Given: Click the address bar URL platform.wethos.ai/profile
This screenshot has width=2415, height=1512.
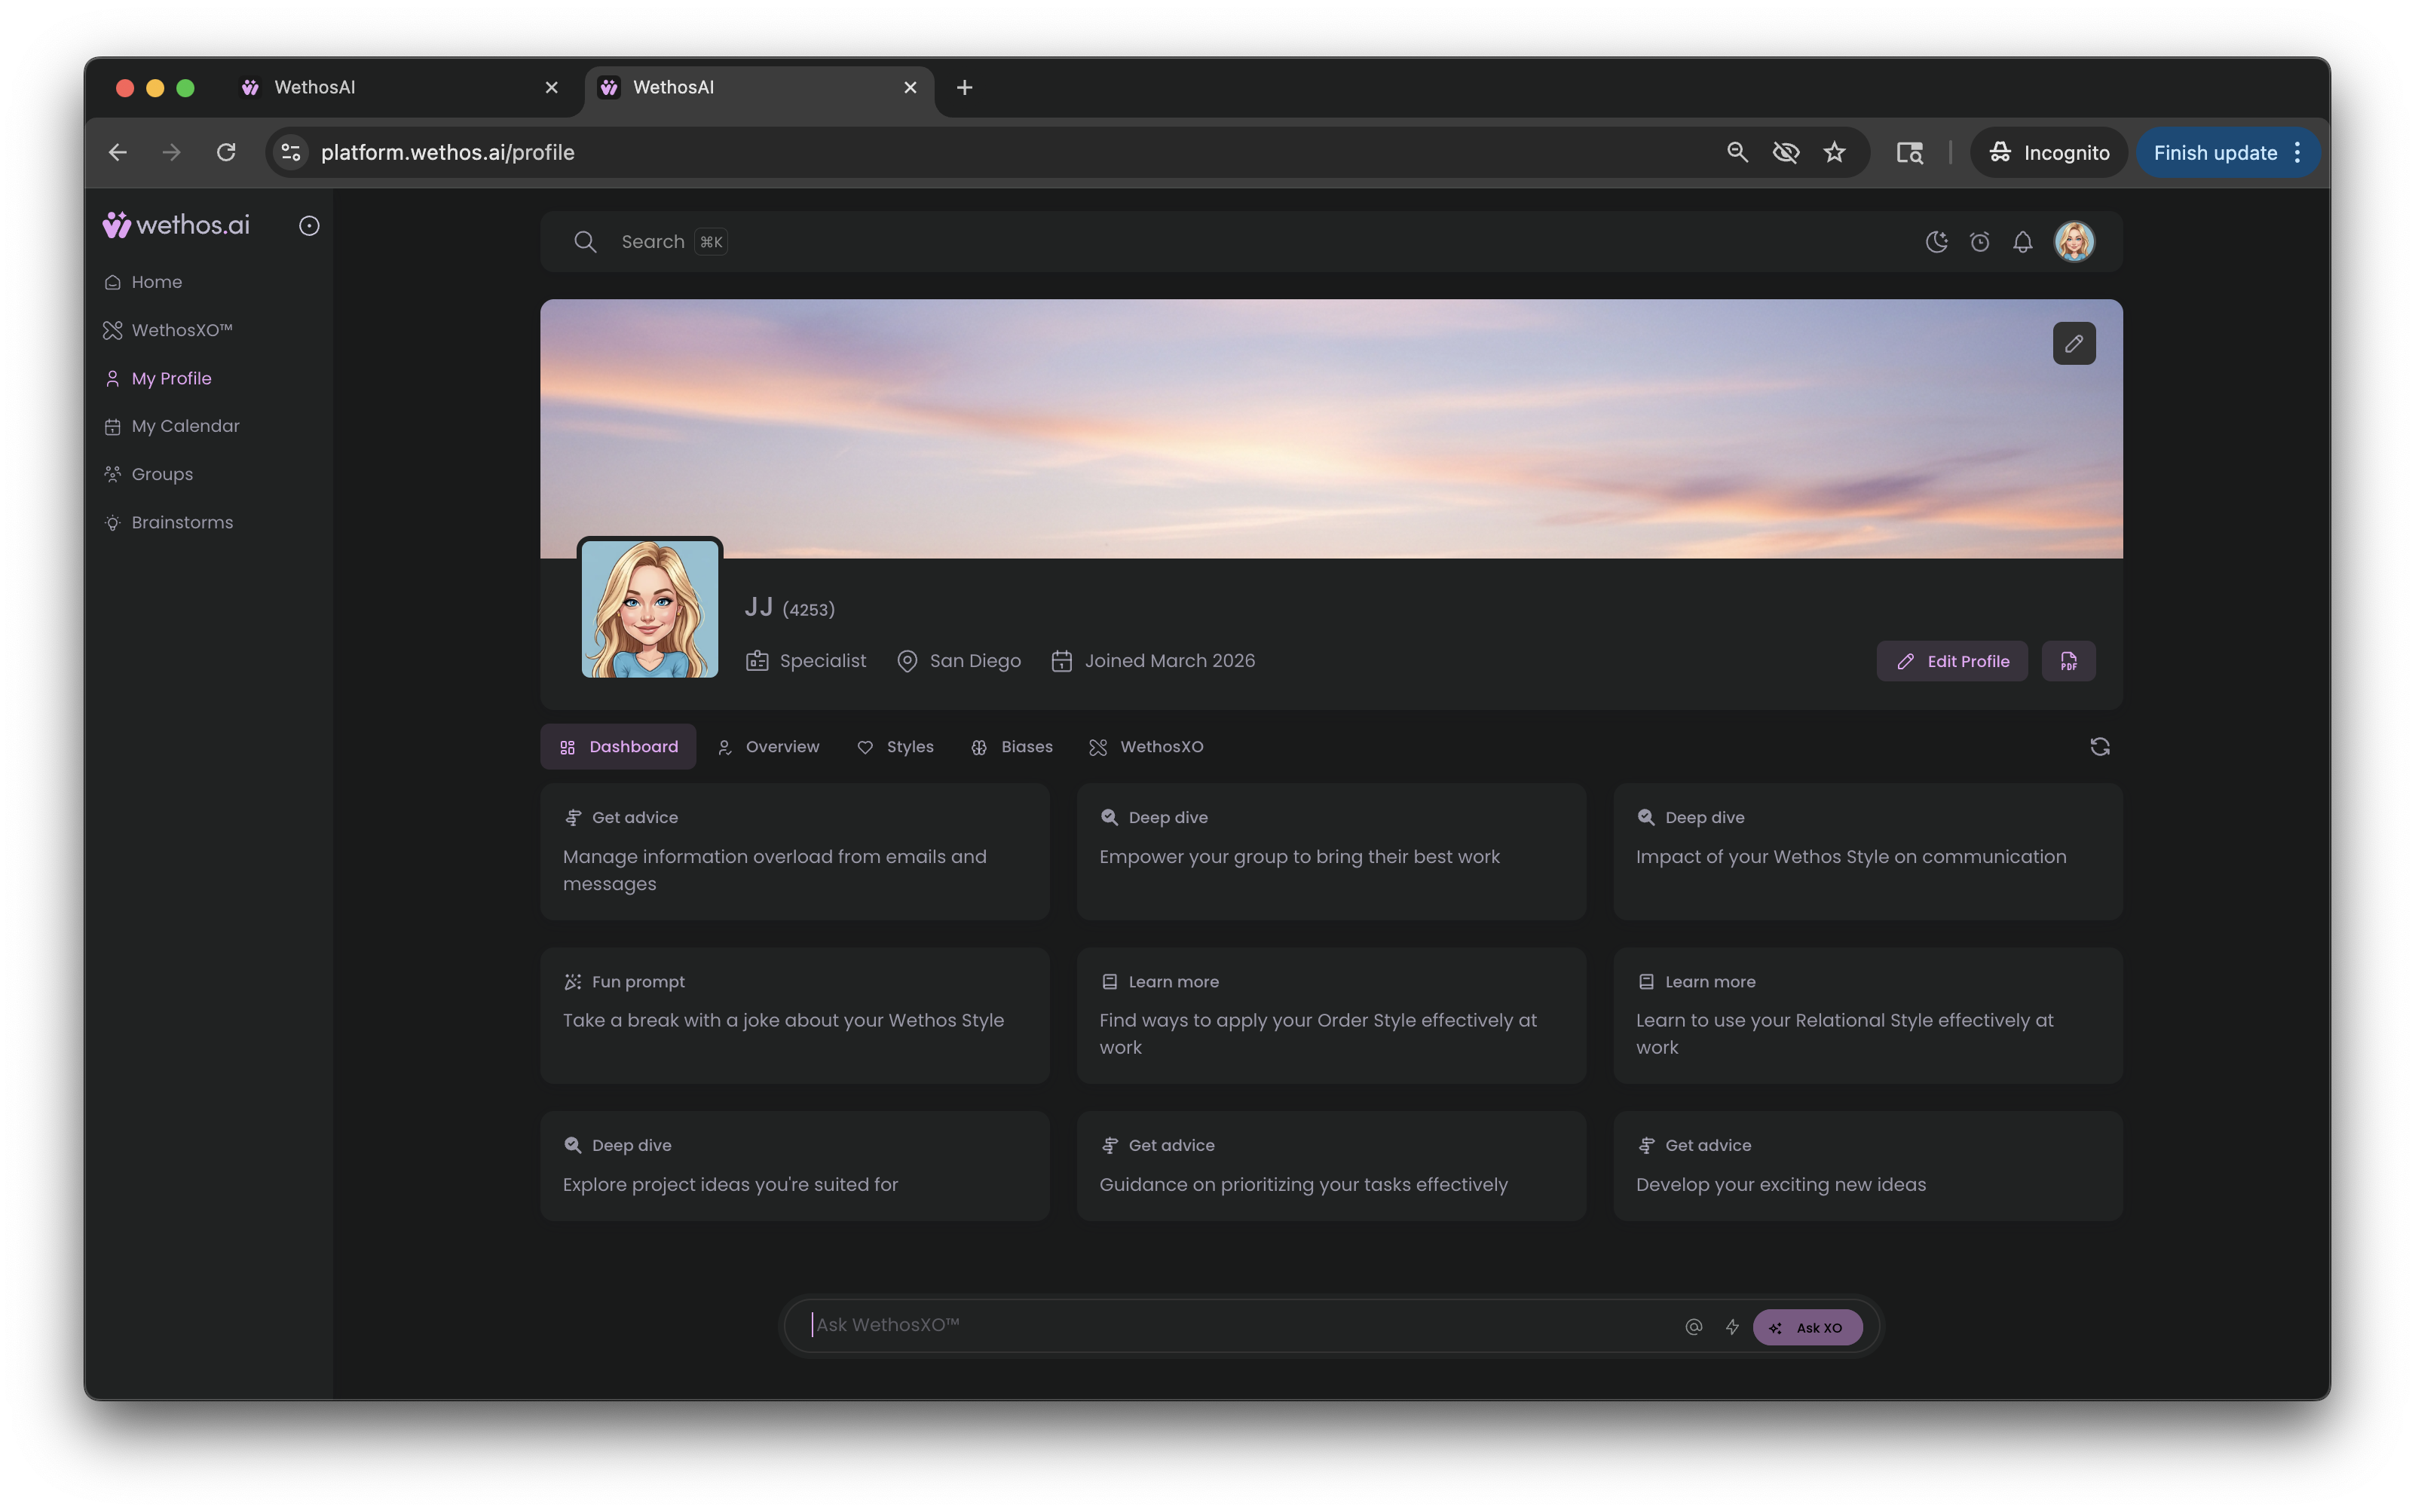Looking at the screenshot, I should [447, 152].
